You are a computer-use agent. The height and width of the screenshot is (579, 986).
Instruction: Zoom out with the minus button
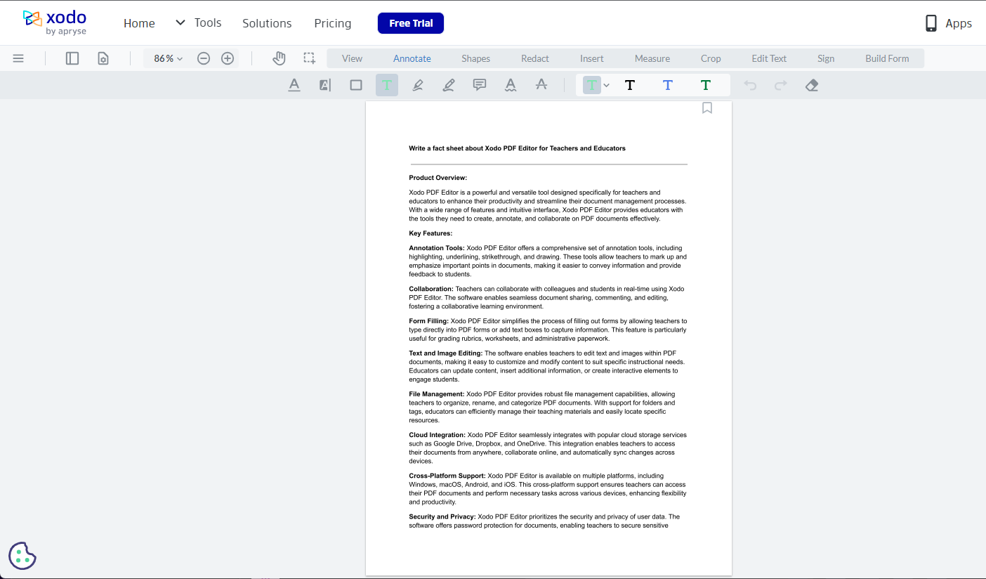coord(204,58)
